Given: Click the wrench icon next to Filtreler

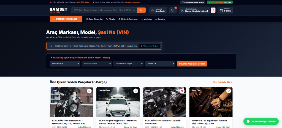Looking at the screenshot, I should pos(107,19).
